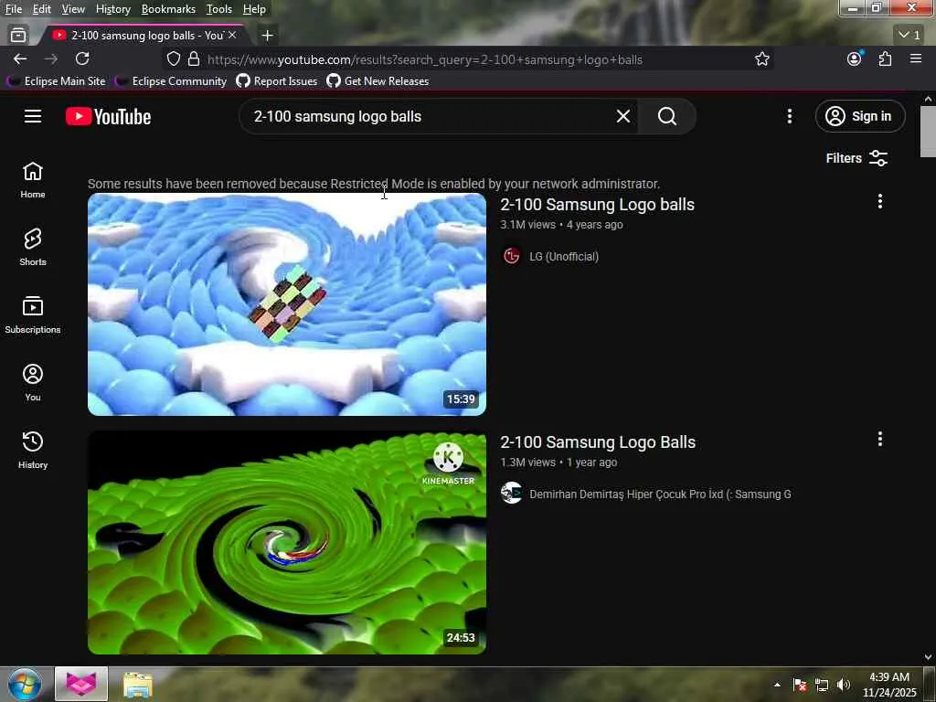
Task: Open Get New Releases bookmark
Action: tap(378, 81)
